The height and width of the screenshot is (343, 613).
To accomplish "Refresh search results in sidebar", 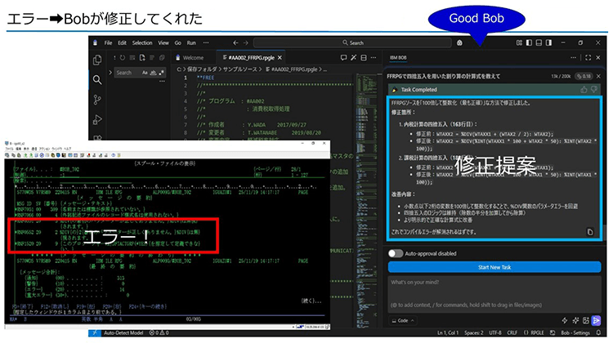I will (x=123, y=58).
